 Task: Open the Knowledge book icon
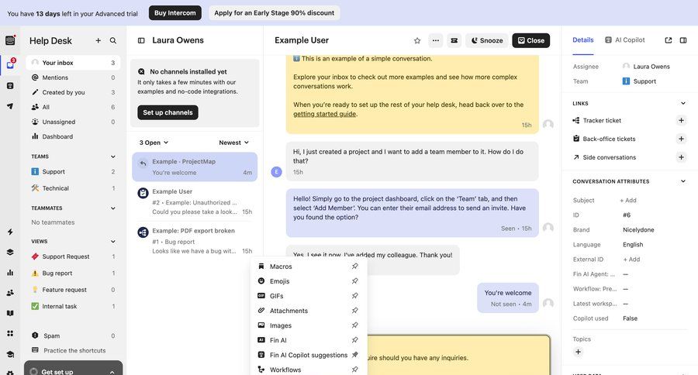click(10, 313)
